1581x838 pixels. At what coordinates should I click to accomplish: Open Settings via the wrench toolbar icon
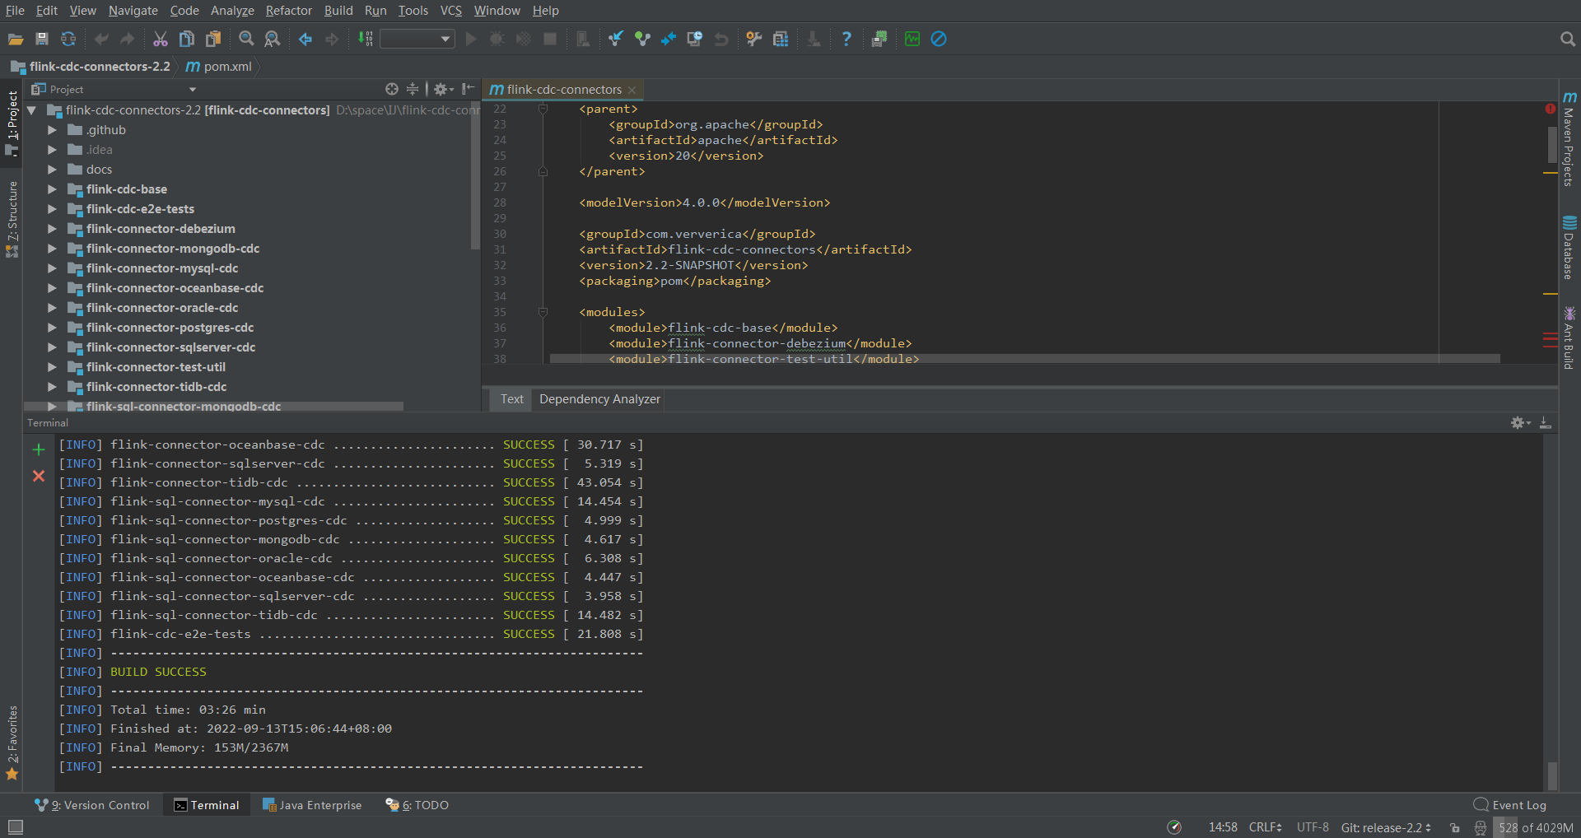pyautogui.click(x=753, y=39)
